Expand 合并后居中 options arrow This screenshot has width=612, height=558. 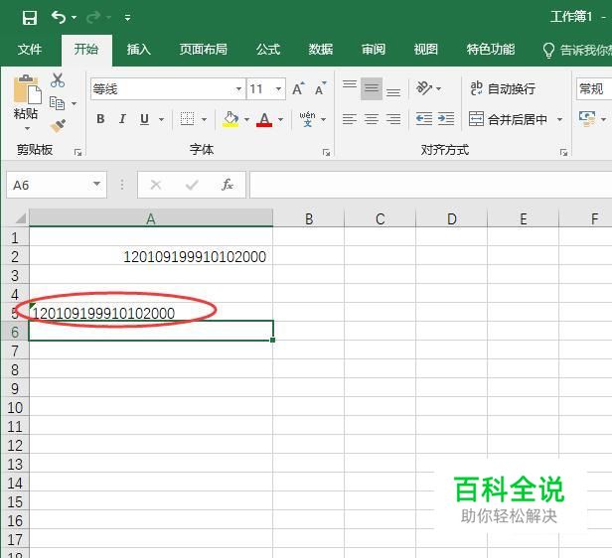point(559,119)
